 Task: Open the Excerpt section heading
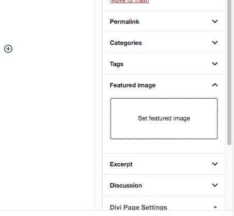[121, 164]
